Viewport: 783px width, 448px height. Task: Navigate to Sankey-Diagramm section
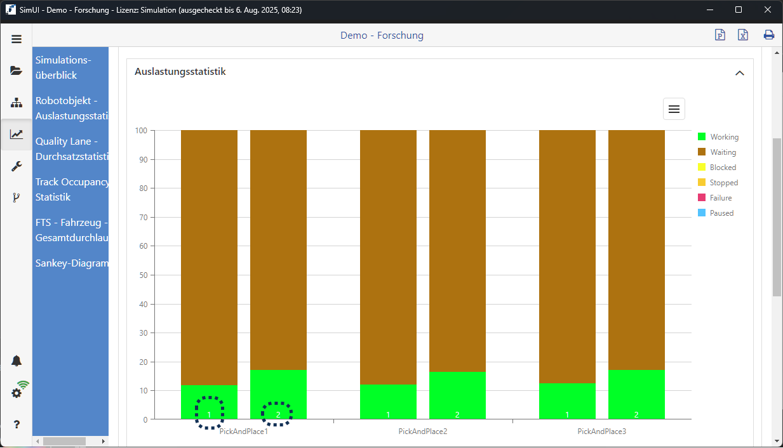pyautogui.click(x=71, y=263)
